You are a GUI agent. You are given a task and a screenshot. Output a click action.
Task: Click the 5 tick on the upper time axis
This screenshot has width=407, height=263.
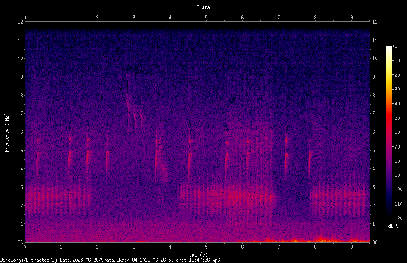coord(206,18)
